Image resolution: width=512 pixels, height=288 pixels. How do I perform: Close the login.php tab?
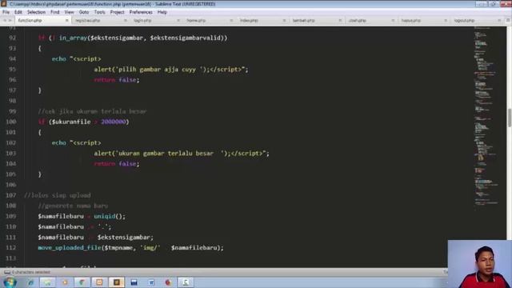pyautogui.click(x=178, y=21)
